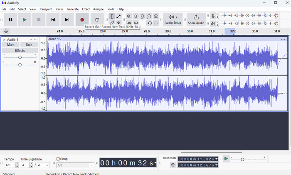Open the Tracks menu
The height and width of the screenshot is (175, 291).
[59, 9]
